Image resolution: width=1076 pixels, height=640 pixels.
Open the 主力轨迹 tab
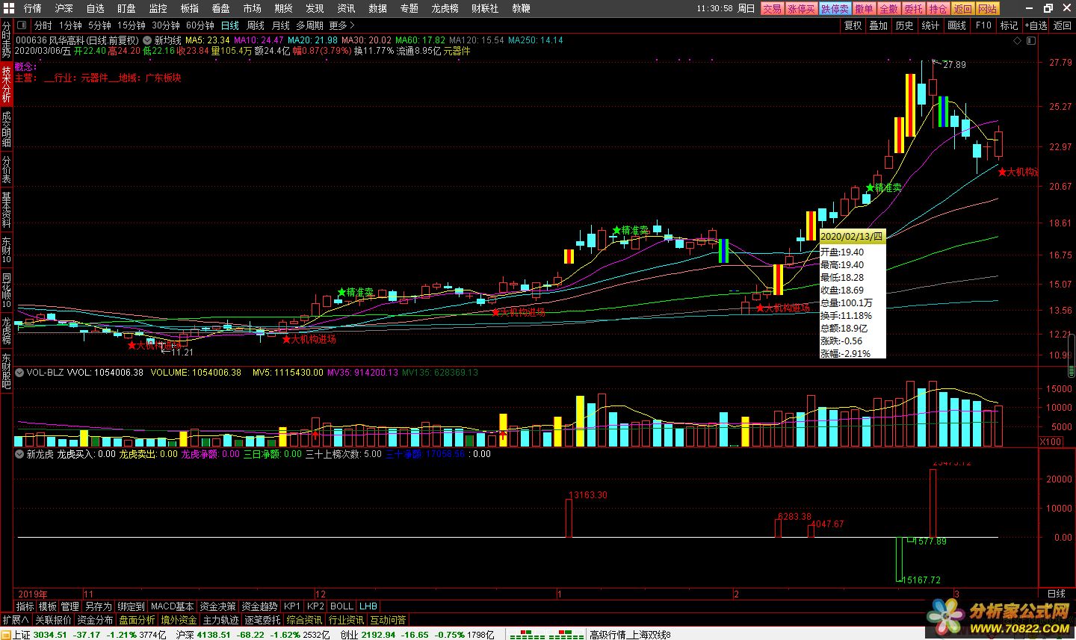pyautogui.click(x=221, y=620)
